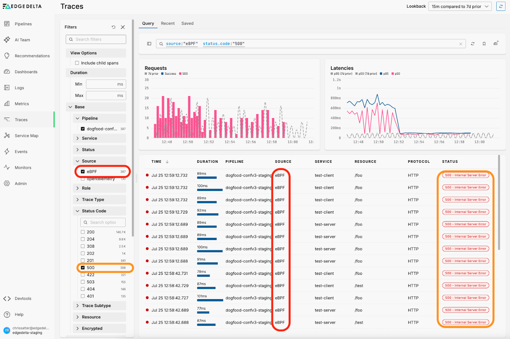Open Monitors in left navigation
The width and height of the screenshot is (510, 339).
23,168
